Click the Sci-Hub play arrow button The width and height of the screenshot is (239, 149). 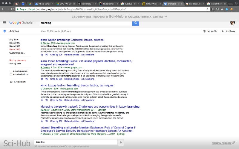point(121,142)
